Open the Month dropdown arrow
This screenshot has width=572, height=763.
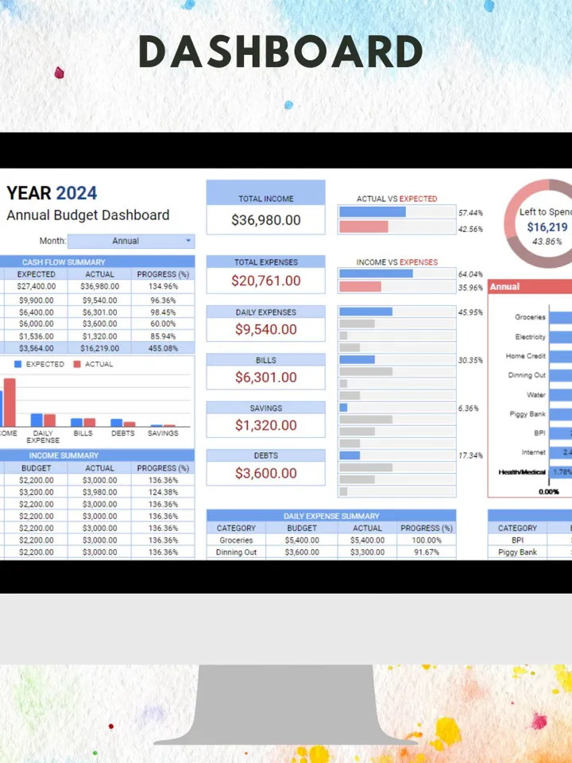pyautogui.click(x=188, y=241)
